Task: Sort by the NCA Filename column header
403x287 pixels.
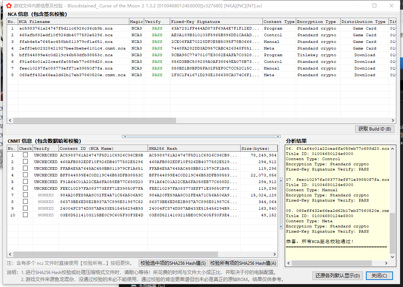Action: coord(73,21)
